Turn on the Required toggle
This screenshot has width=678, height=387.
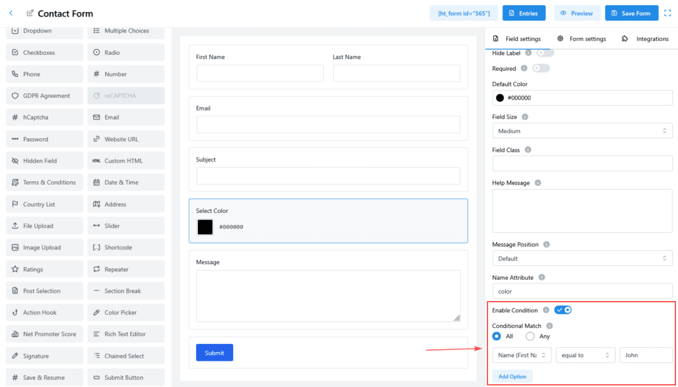click(x=541, y=68)
